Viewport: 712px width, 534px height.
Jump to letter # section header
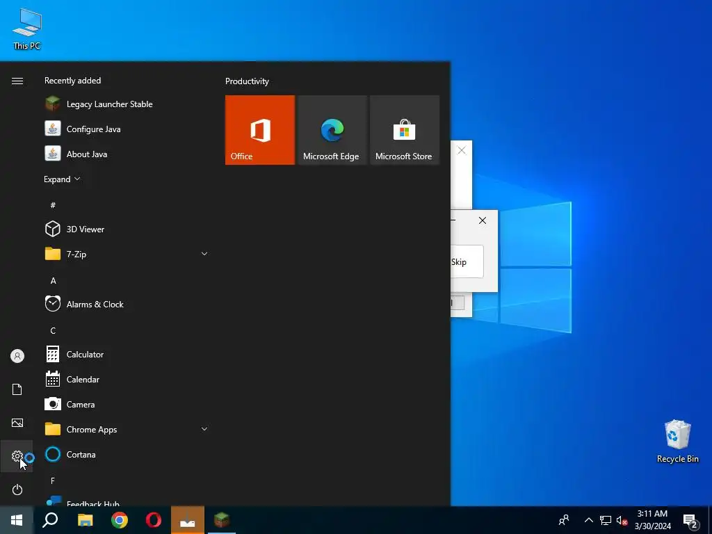click(53, 205)
